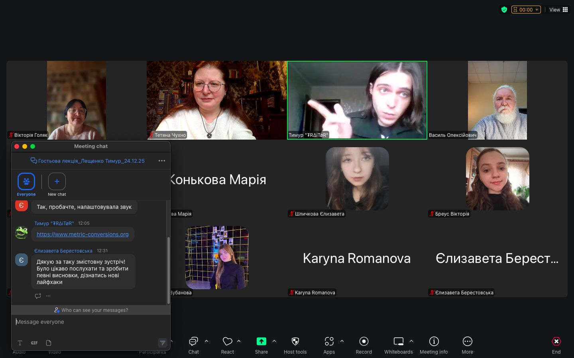
Task: Open the Meeting info icon
Action: point(434,342)
